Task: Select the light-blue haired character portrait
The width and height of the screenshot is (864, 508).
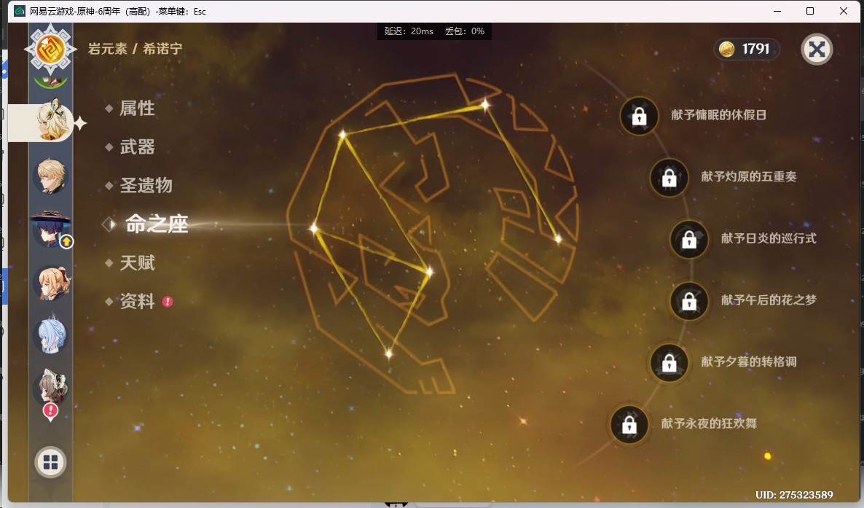Action: click(51, 335)
